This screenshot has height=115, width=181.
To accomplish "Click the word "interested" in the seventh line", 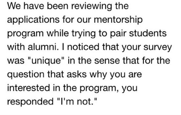I will (29, 88).
